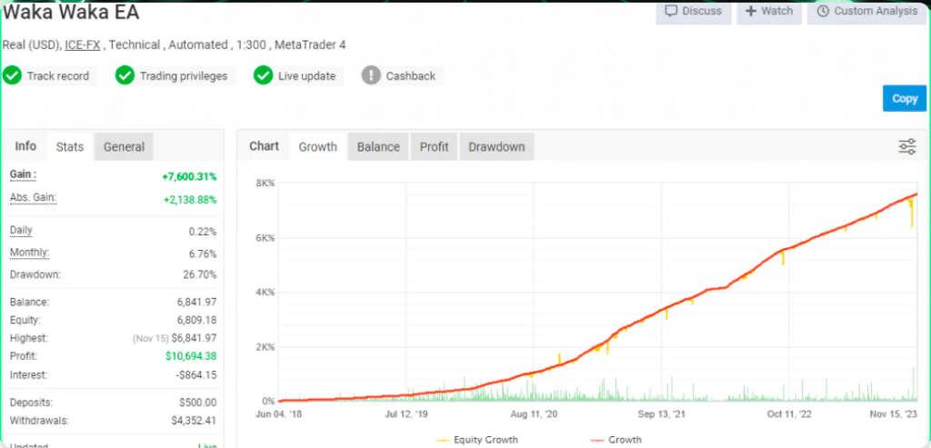
Task: Click the grey Cashback exclamation icon
Action: click(371, 75)
